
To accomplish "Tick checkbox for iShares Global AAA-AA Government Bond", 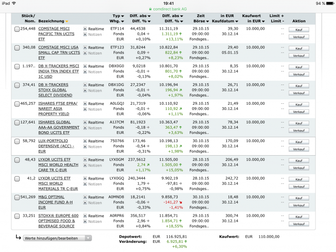I will 17,123.
